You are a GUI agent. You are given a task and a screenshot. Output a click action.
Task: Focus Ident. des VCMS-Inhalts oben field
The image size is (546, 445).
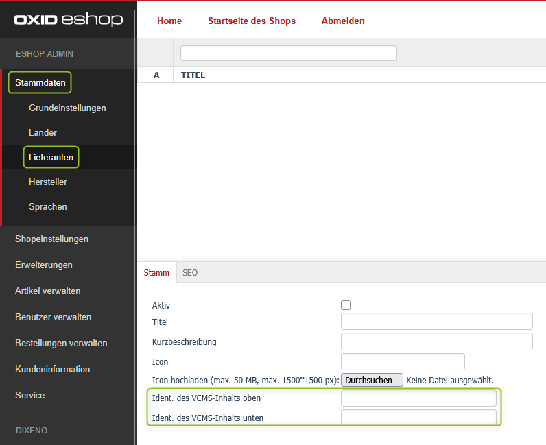tap(418, 398)
